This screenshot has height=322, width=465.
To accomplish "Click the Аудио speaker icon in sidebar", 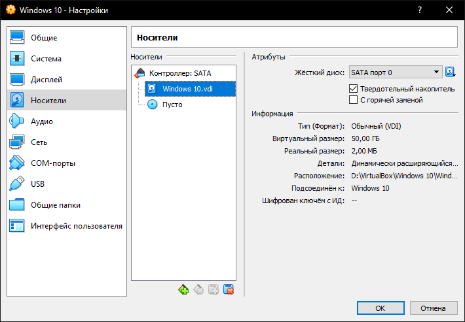I will (17, 121).
